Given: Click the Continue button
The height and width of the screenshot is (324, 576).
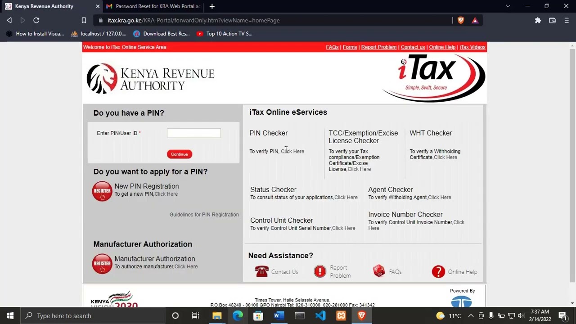Looking at the screenshot, I should coord(180,154).
